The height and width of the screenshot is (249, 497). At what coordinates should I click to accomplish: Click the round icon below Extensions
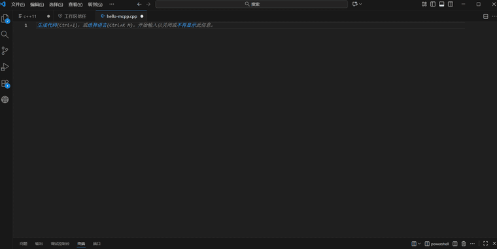(5, 99)
